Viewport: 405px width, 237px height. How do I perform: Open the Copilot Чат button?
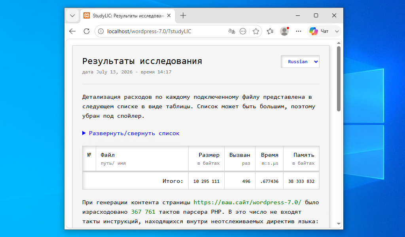pos(319,32)
